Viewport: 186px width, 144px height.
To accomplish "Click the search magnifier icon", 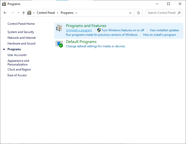I will 179,13.
